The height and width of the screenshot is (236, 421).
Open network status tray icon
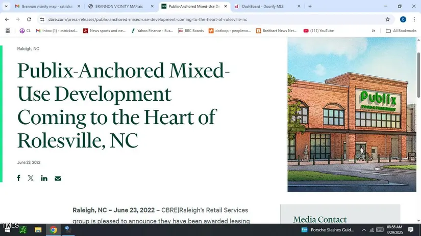pyautogui.click(x=372, y=230)
